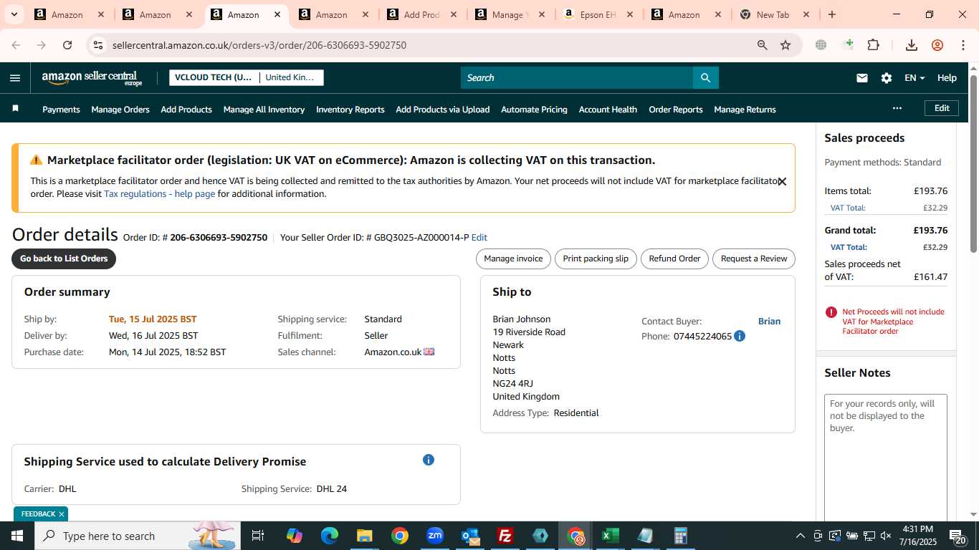This screenshot has height=550, width=979.
Task: Open the Payments menu
Action: [x=61, y=110]
